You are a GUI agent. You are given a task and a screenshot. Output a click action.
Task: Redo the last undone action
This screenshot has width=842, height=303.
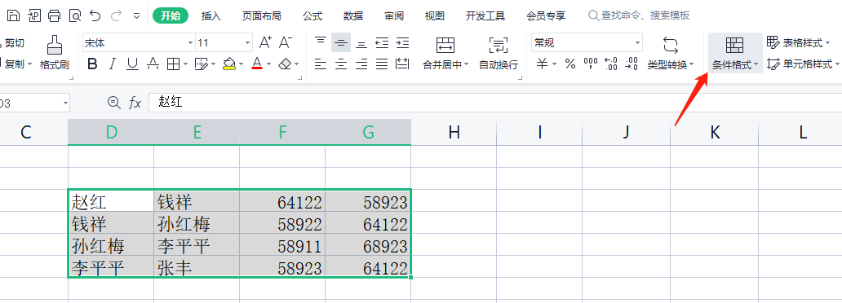(x=116, y=15)
